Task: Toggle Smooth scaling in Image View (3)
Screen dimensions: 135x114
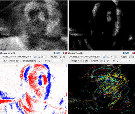Action: 97,61
